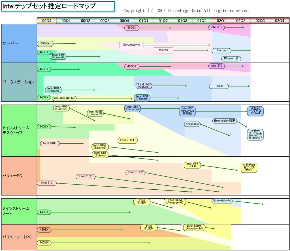The height and width of the screenshot is (251, 290).
Task: Click the Placer chipset node
Action: click(219, 86)
